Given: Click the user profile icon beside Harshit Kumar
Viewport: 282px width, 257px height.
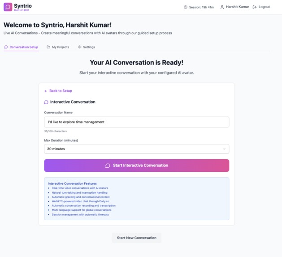Looking at the screenshot, I should pos(222,7).
